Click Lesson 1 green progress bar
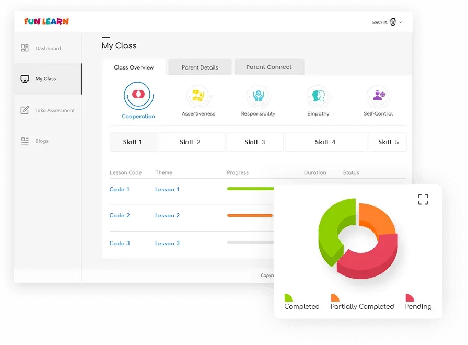Image resolution: width=468 pixels, height=345 pixels. [x=250, y=189]
